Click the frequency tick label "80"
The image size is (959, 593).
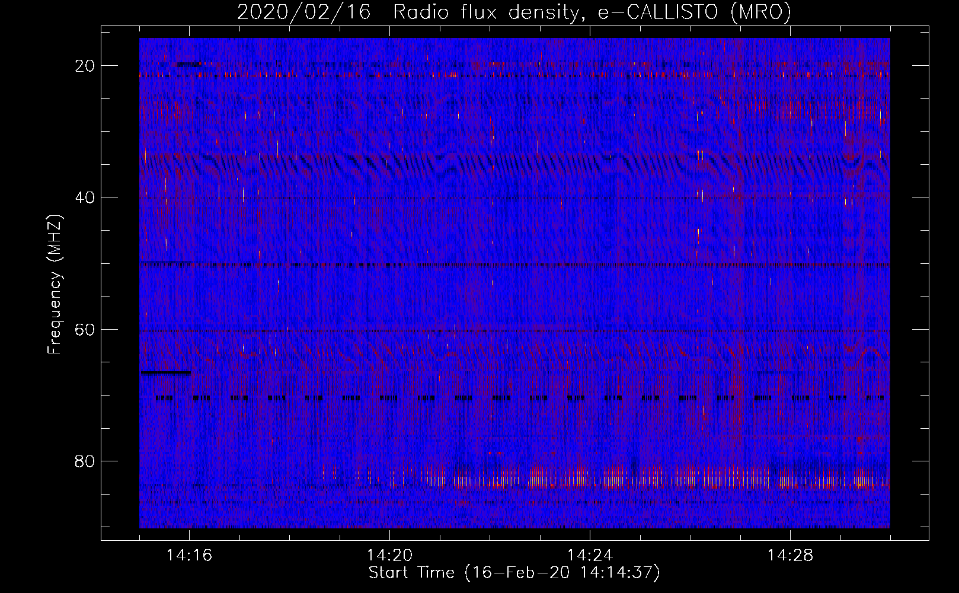pyautogui.click(x=85, y=461)
